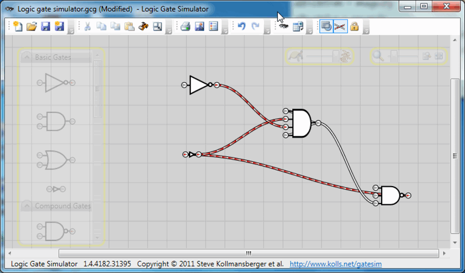Click the horizontal scrollbar thumb
The image size is (465, 273).
coord(249,253)
